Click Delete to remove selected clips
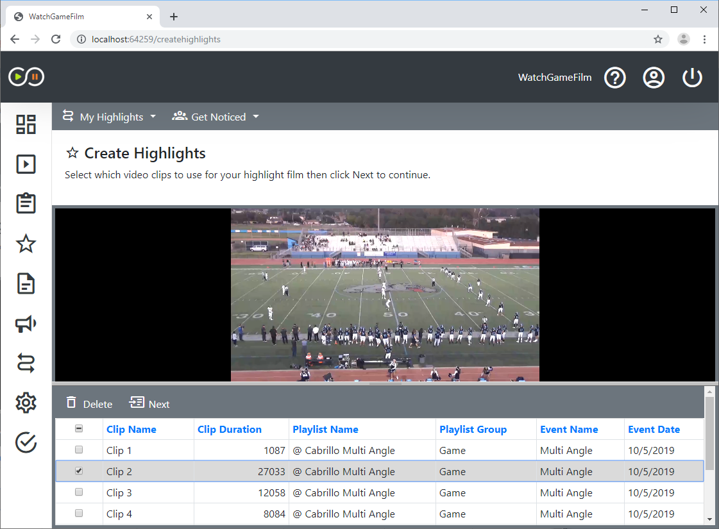Viewport: 719px width, 529px height. [x=89, y=403]
